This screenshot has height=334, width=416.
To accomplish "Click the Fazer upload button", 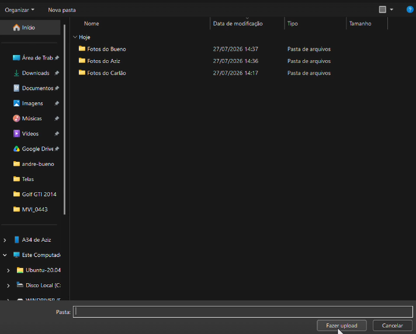I will [341, 325].
